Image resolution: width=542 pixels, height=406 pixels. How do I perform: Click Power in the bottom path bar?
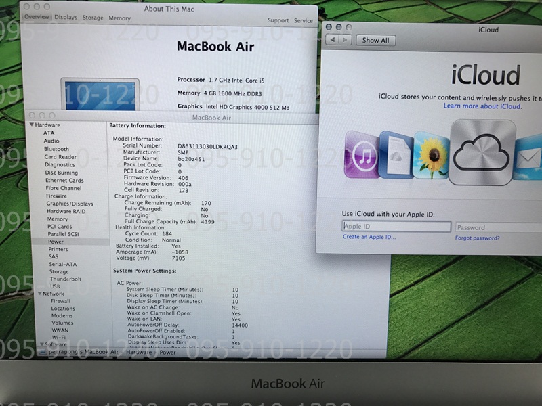pos(167,353)
